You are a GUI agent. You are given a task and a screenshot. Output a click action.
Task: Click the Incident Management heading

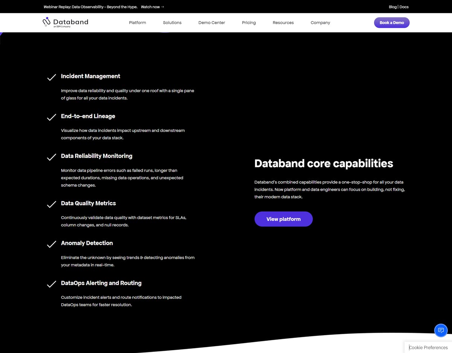[x=90, y=76]
